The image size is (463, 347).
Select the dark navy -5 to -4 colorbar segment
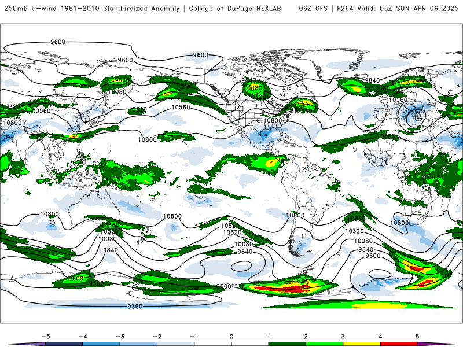click(64, 344)
